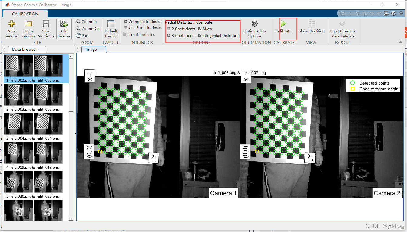Click the Switch Windows icon

386,14
